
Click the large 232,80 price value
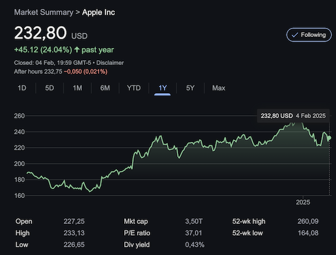pyautogui.click(x=40, y=33)
